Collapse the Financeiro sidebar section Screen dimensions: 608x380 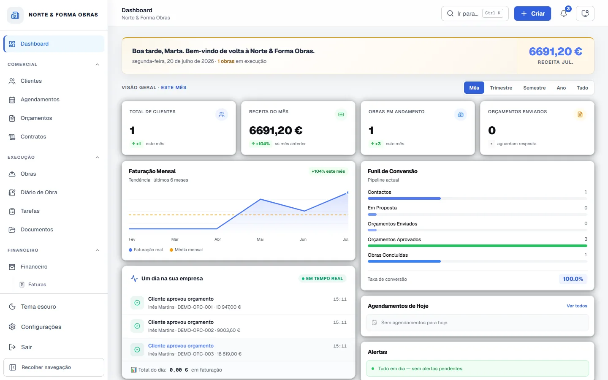pyautogui.click(x=97, y=250)
